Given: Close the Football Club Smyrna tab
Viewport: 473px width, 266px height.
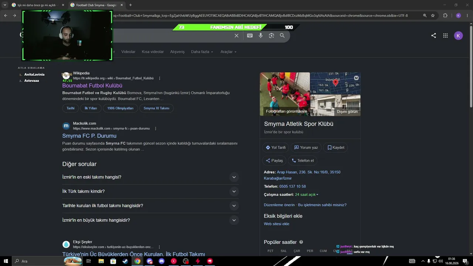Looking at the screenshot, I should pos(122,5).
